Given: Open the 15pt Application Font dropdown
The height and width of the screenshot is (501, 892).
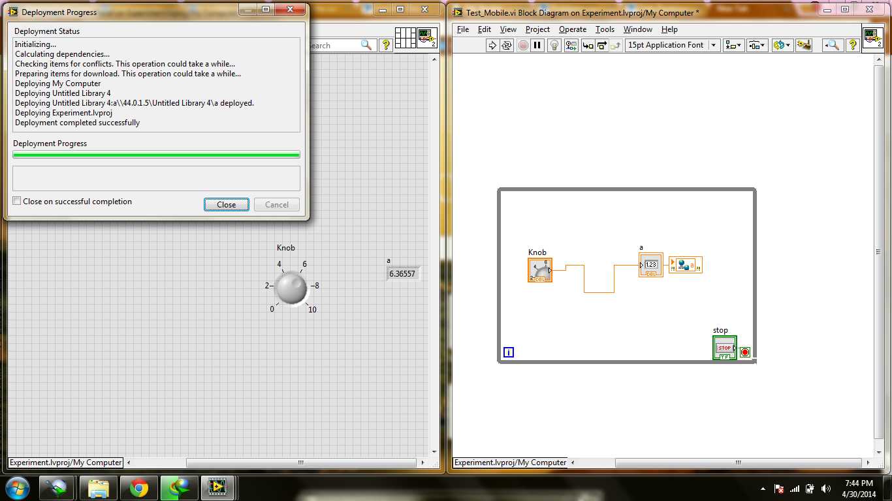Looking at the screenshot, I should 673,45.
